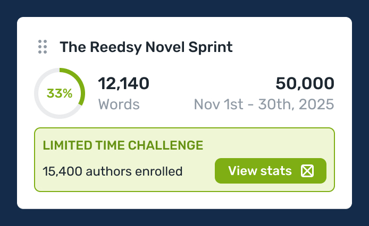The width and height of the screenshot is (369, 226).
Task: Click the green filled arc of progress ring
Action: [81, 85]
